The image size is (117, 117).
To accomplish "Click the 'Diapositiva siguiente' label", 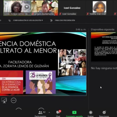I will pyautogui.click(x=103, y=30).
